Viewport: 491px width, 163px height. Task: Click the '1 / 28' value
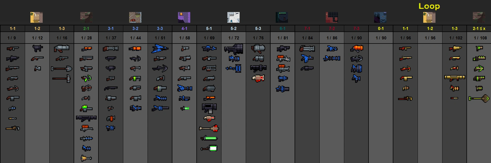86,38
